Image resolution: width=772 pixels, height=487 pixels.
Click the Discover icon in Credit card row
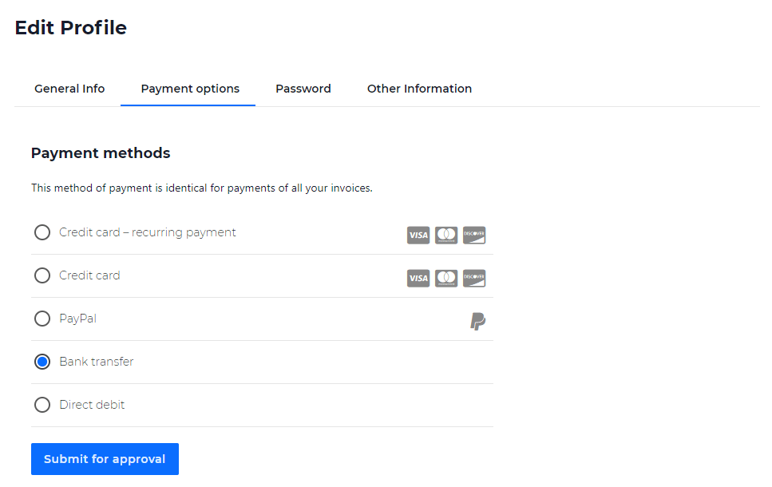[x=474, y=278]
